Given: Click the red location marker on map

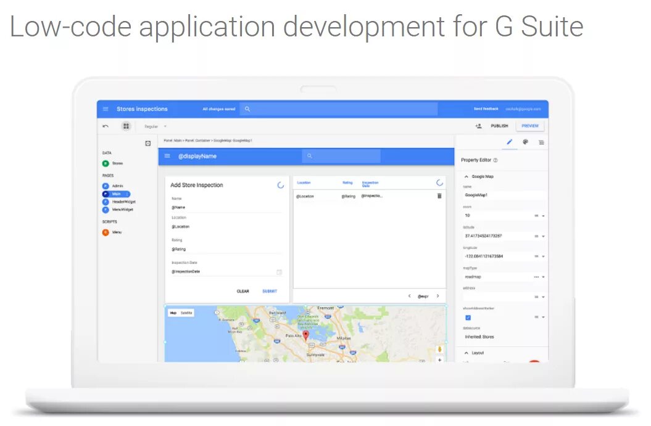Looking at the screenshot, I should coord(306,335).
